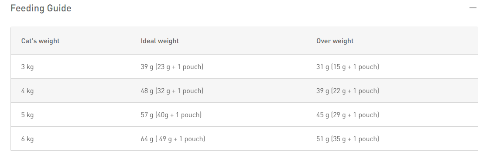Select the Ideal weight column header

[x=160, y=41]
